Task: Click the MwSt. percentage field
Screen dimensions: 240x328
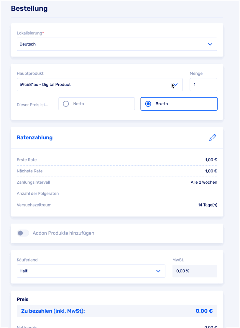Action: click(195, 271)
